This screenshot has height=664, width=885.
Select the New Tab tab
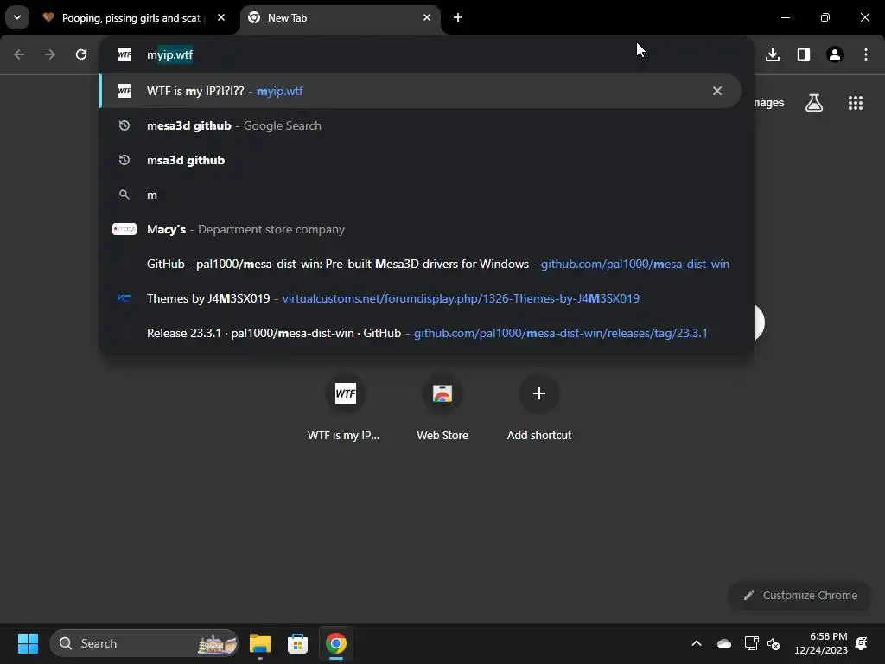point(341,18)
